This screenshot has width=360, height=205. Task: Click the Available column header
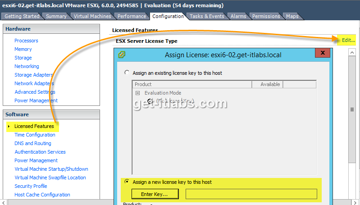click(270, 84)
